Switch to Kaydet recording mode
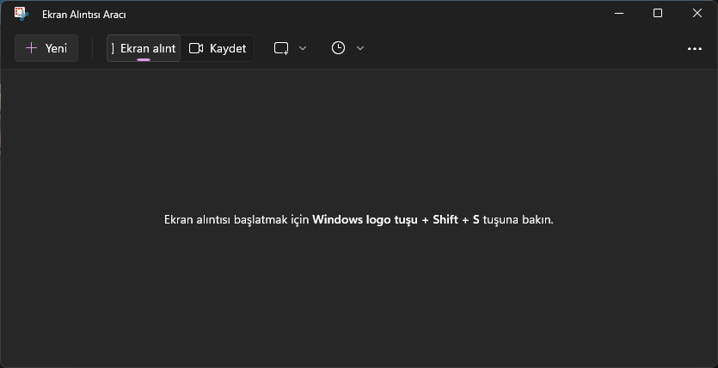This screenshot has width=718, height=368. pyautogui.click(x=218, y=48)
